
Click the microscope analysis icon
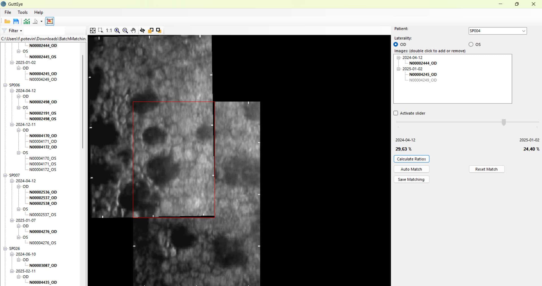pyautogui.click(x=35, y=21)
